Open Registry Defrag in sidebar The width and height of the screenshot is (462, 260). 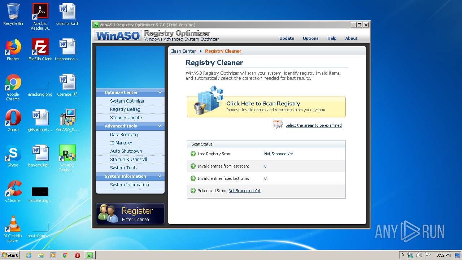pos(125,109)
